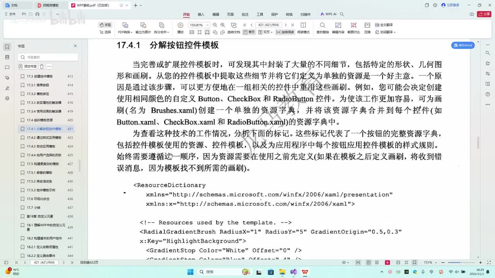Open the Windows Start menu
This screenshot has height=278, width=495.
pyautogui.click(x=191, y=272)
